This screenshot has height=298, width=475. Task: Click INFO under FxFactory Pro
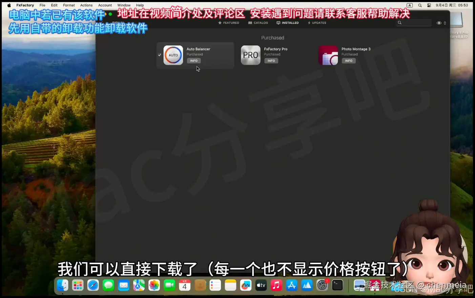tap(271, 61)
